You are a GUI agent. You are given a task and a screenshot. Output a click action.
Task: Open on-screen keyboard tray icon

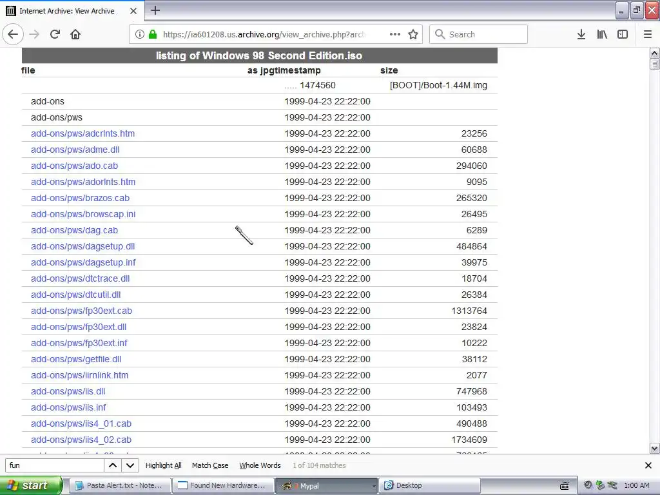[565, 486]
